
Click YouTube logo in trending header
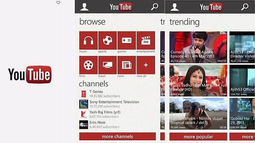[211, 7]
